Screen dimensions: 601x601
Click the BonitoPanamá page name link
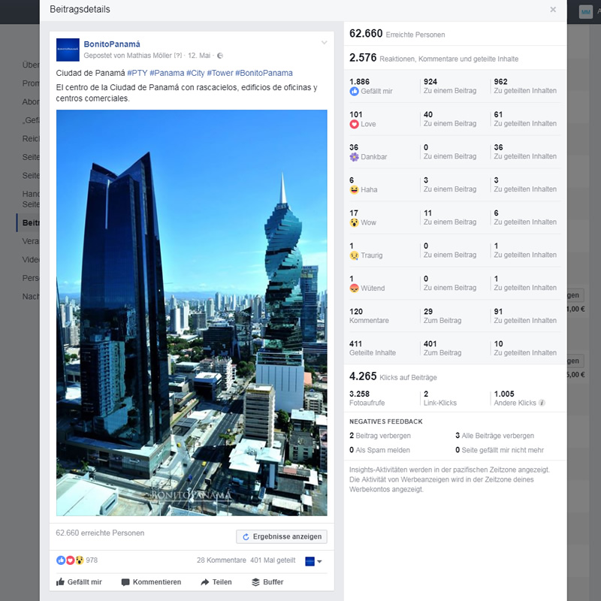click(112, 44)
